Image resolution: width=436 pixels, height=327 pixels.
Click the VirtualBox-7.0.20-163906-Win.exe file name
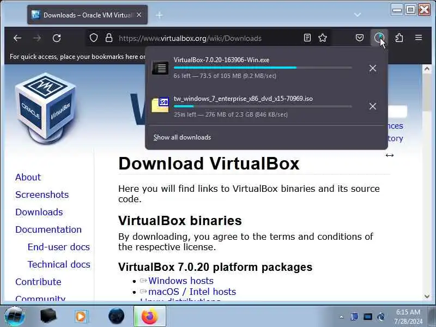pyautogui.click(x=222, y=60)
